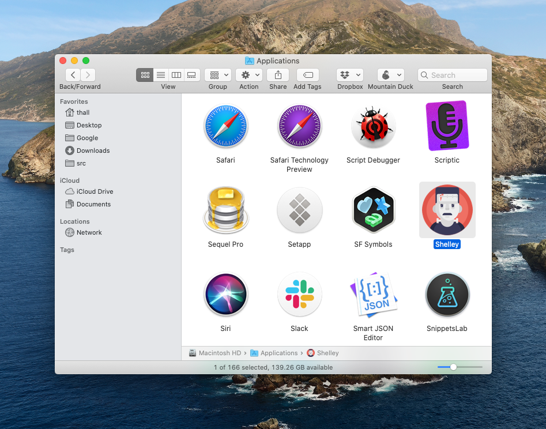
Task: Click the Share toolbar button
Action: [278, 75]
